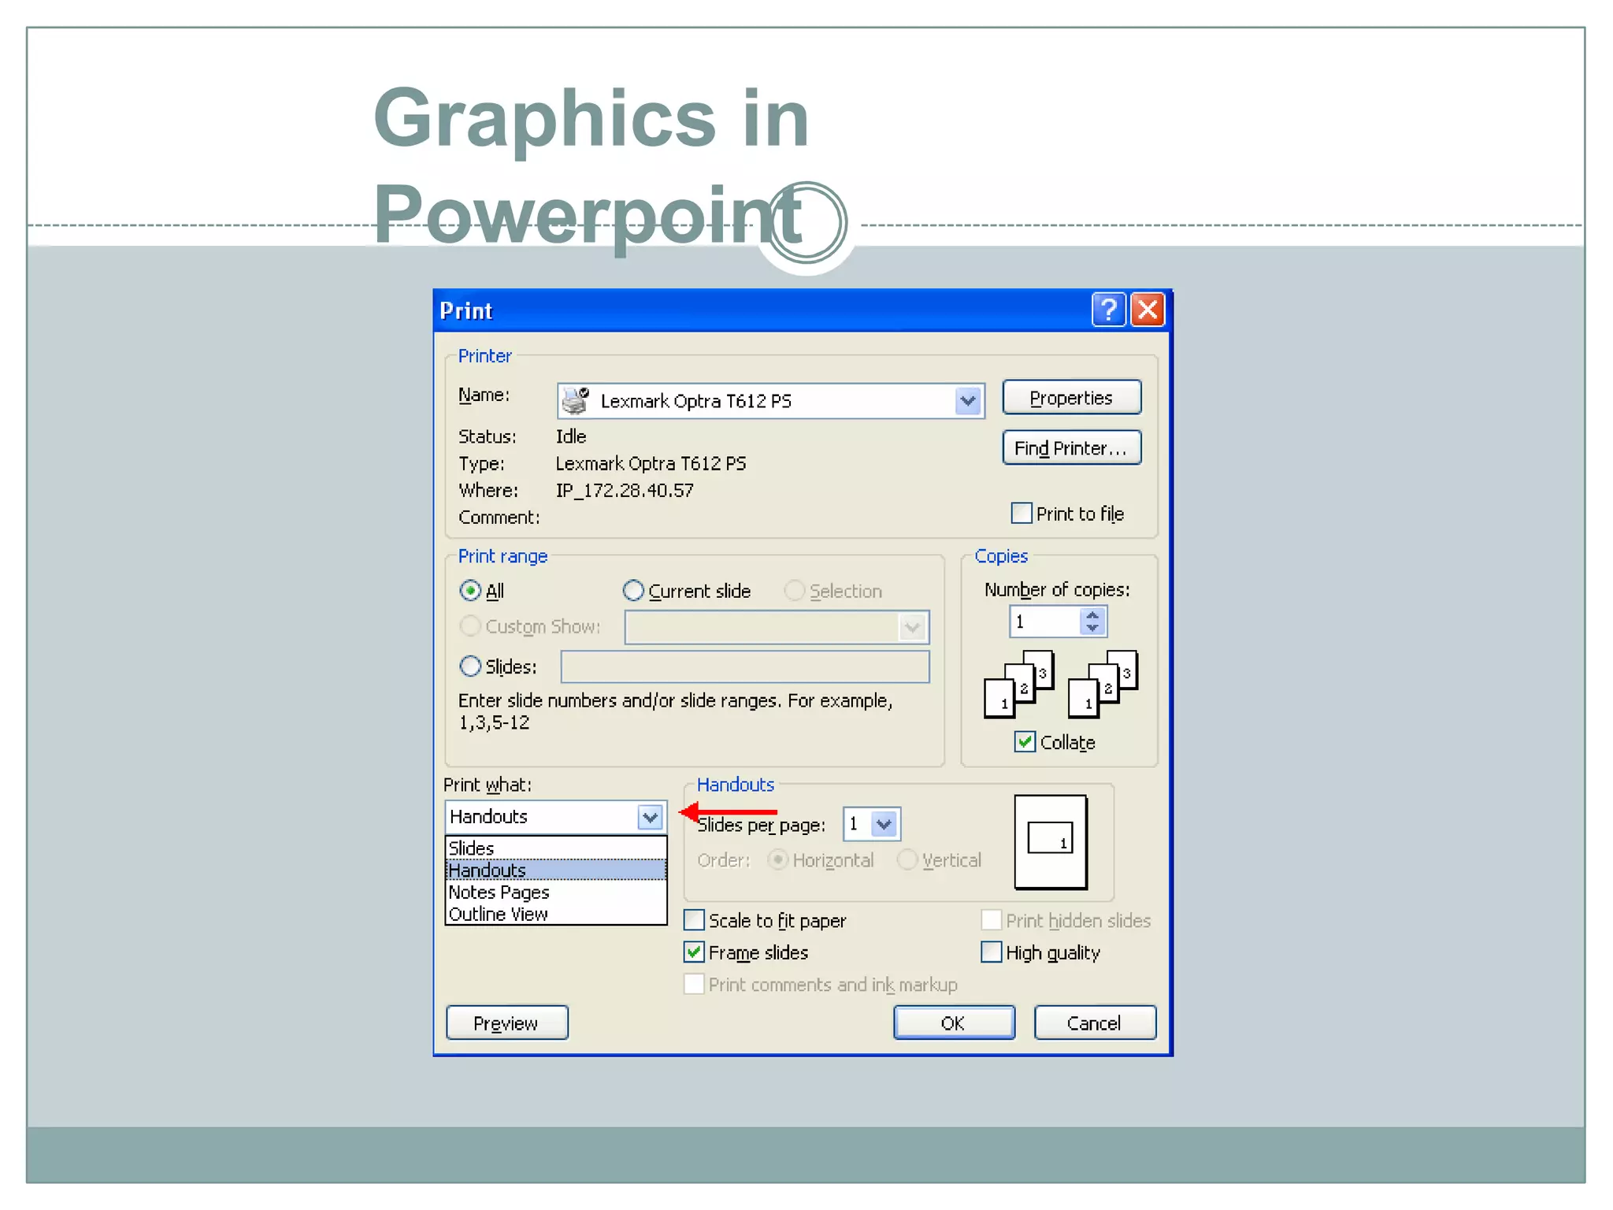Toggle the Collate checkbox
The height and width of the screenshot is (1210, 1613).
tap(1025, 741)
